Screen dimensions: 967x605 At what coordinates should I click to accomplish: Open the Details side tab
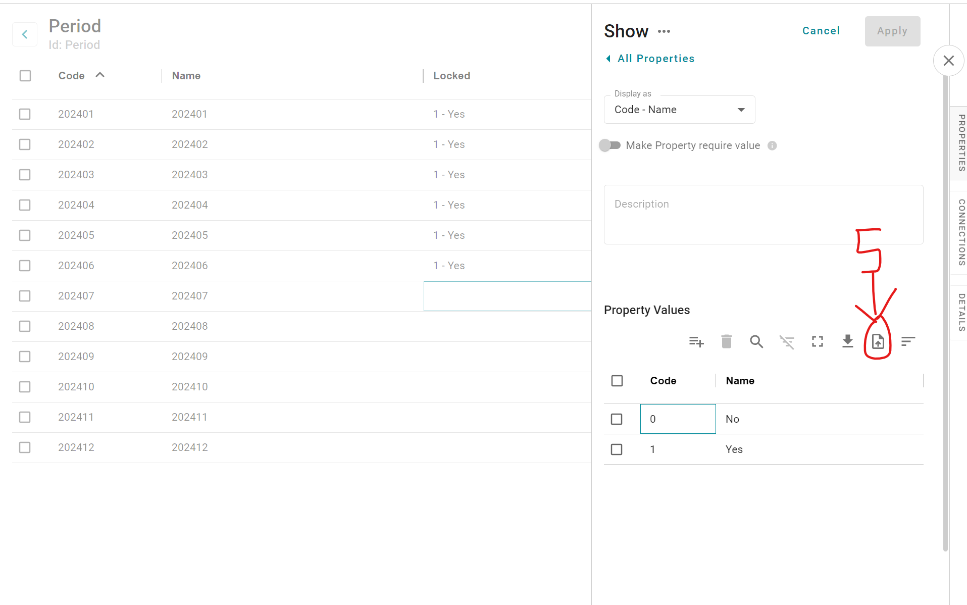point(961,312)
